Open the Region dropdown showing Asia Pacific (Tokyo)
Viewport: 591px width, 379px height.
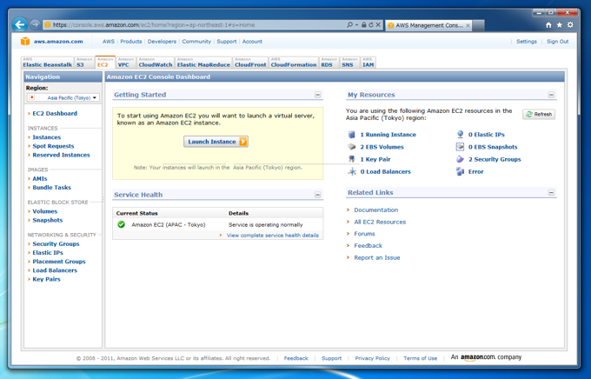tap(63, 97)
